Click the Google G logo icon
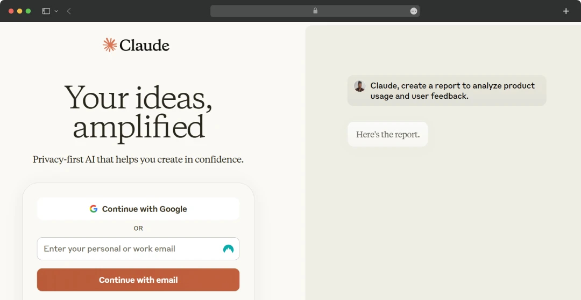Viewport: 581px width, 300px height. 94,209
